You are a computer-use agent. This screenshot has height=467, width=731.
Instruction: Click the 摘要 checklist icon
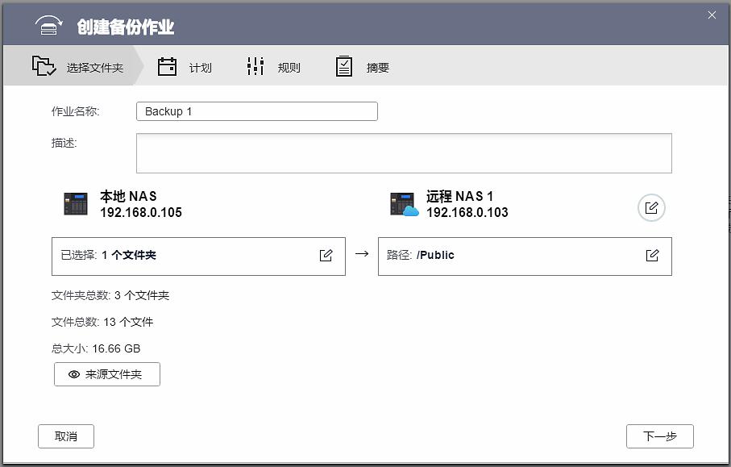coord(343,67)
